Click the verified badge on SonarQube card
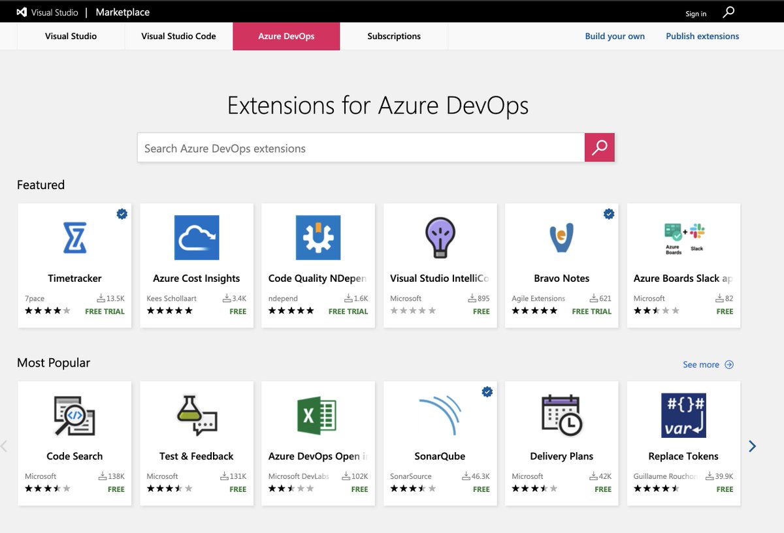The width and height of the screenshot is (784, 533). pyautogui.click(x=487, y=391)
